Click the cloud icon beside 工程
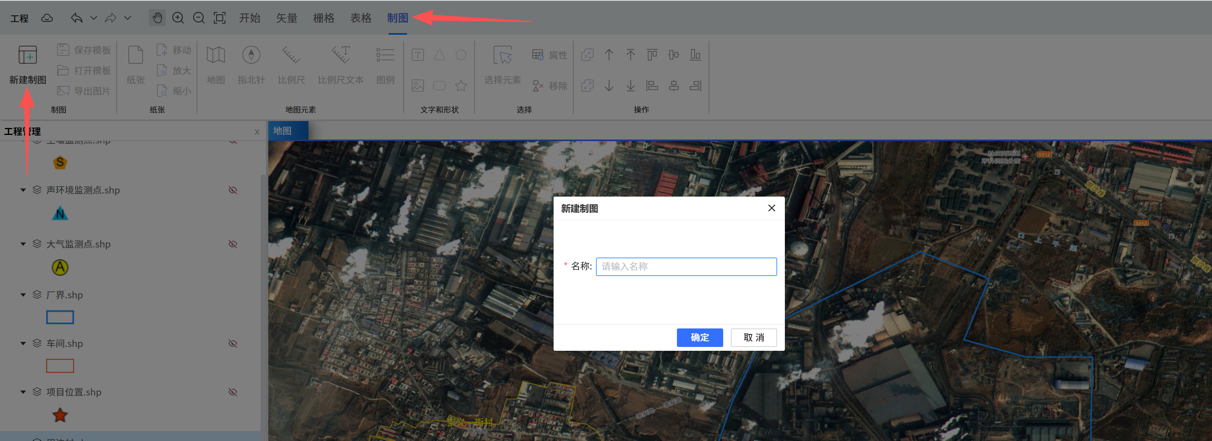Image resolution: width=1212 pixels, height=441 pixels. [x=47, y=19]
